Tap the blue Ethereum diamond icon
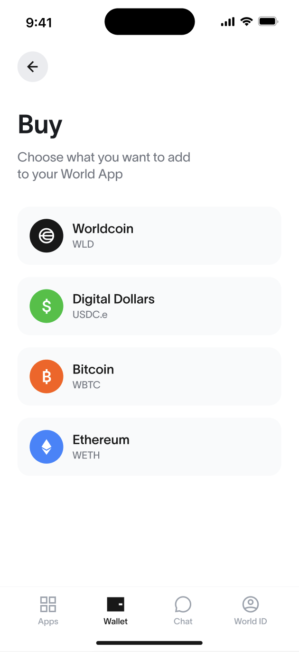This screenshot has width=299, height=652. pos(47,447)
